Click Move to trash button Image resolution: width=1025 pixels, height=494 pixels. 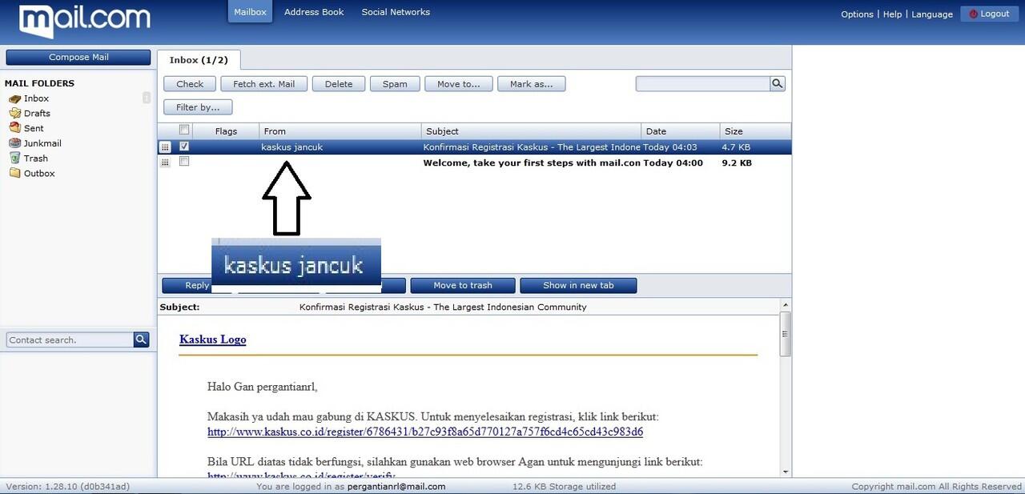pyautogui.click(x=463, y=285)
